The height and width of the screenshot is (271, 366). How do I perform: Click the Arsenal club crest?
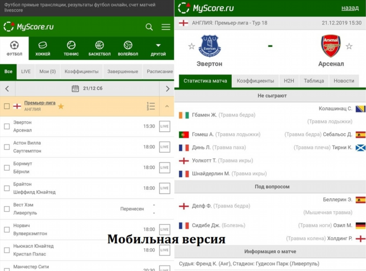(331, 46)
